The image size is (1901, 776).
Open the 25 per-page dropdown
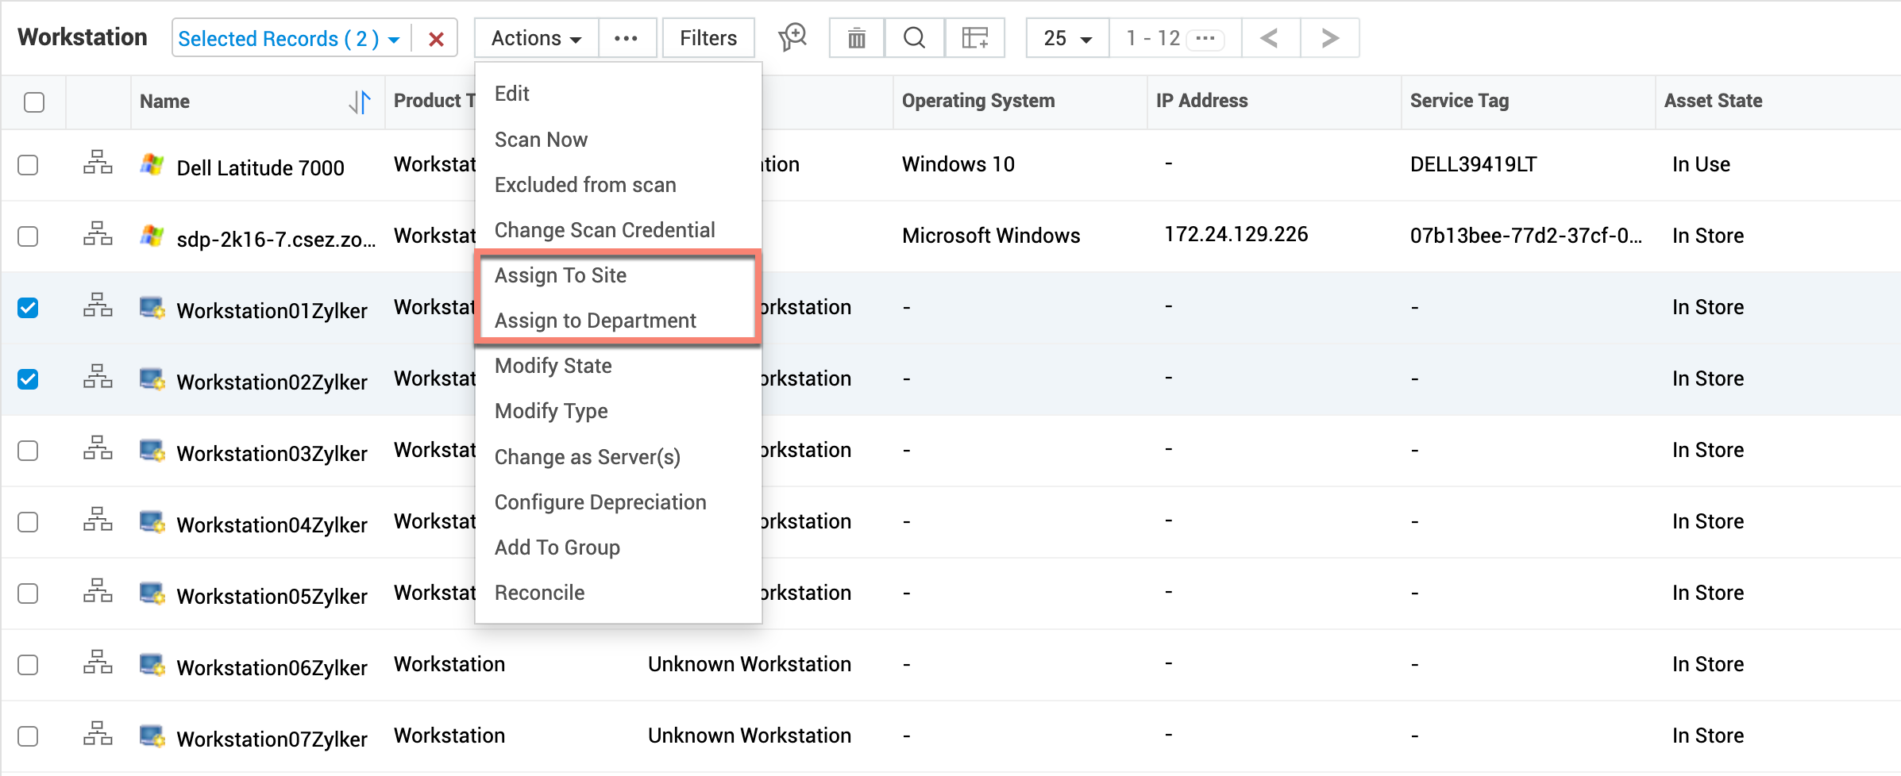click(1066, 38)
